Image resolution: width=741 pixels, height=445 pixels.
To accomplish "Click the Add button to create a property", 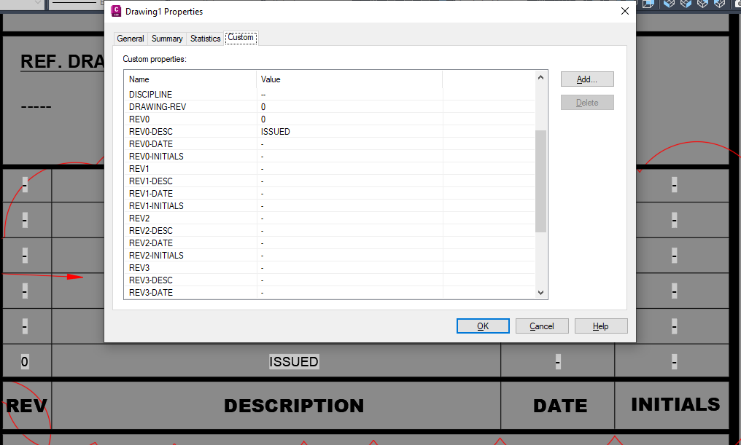I will click(586, 79).
